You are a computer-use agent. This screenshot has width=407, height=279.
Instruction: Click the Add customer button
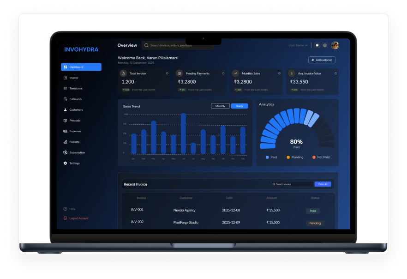click(322, 60)
